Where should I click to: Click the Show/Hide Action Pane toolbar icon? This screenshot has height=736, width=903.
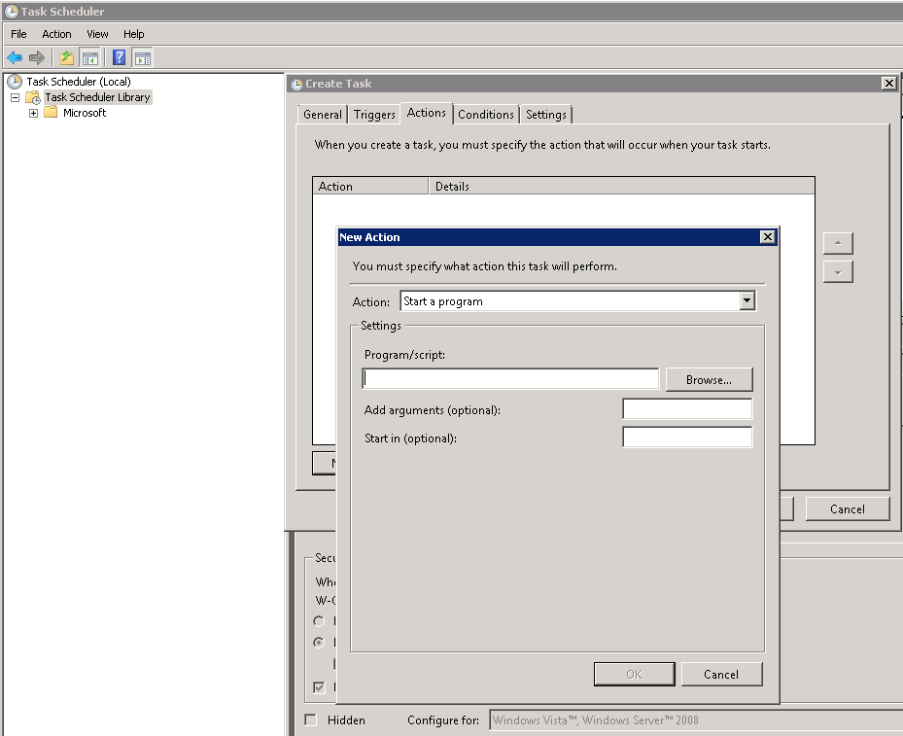pyautogui.click(x=142, y=56)
